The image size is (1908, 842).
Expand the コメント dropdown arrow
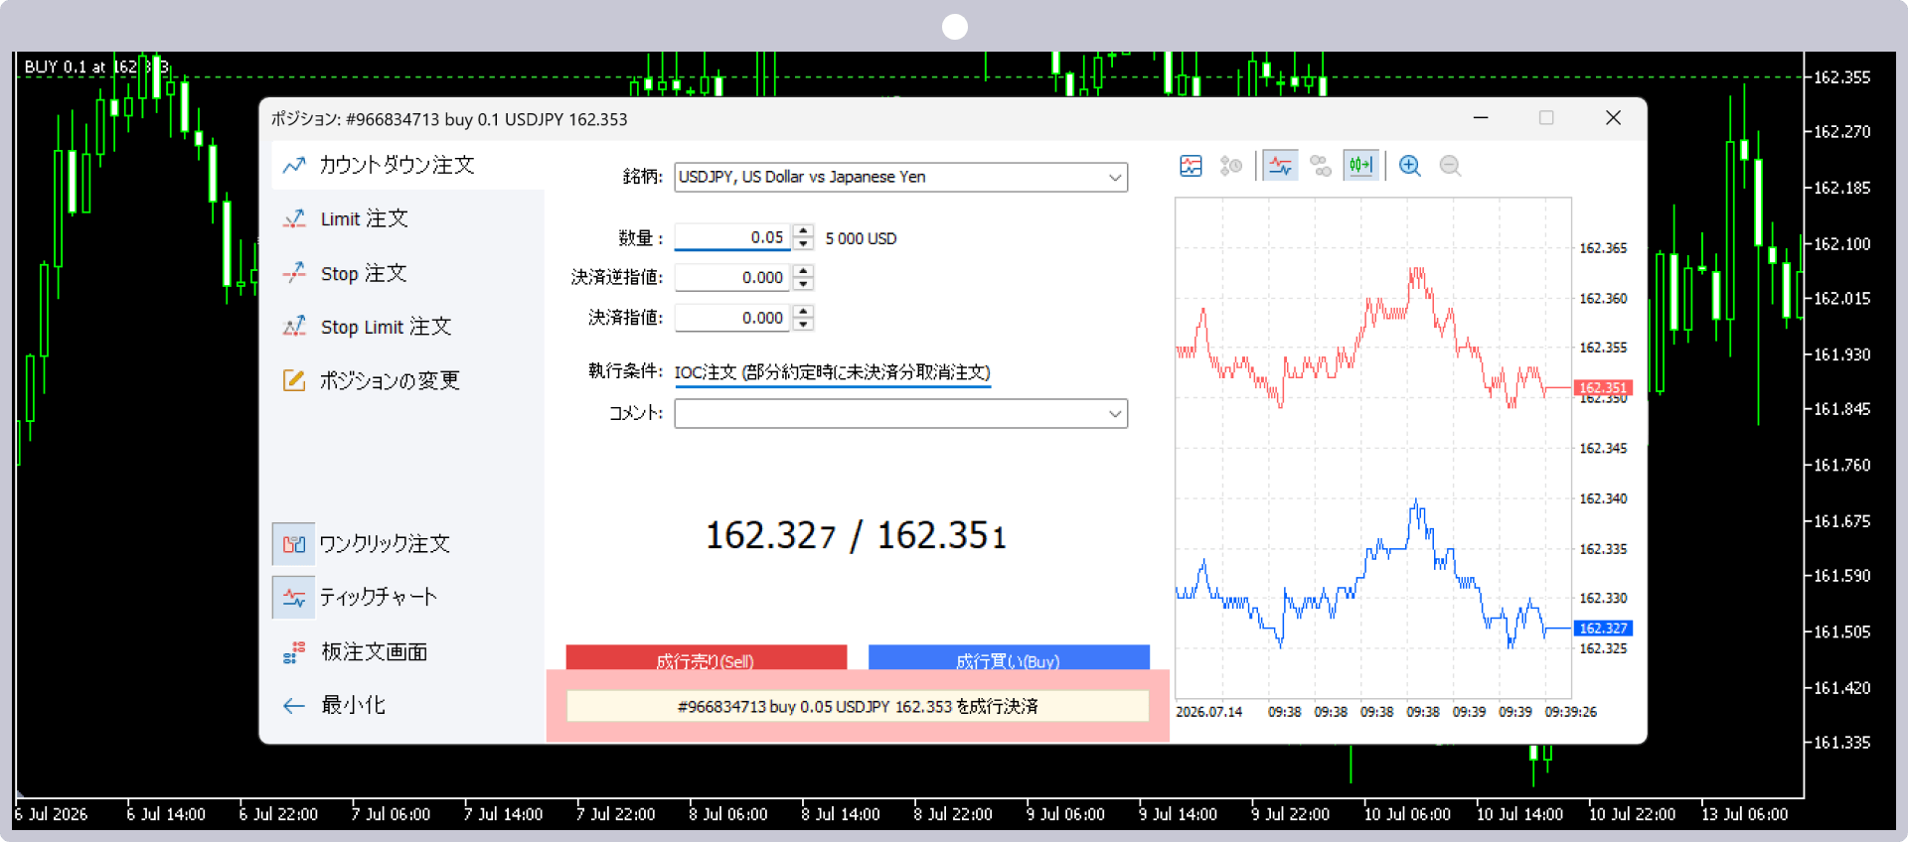[x=1115, y=414]
